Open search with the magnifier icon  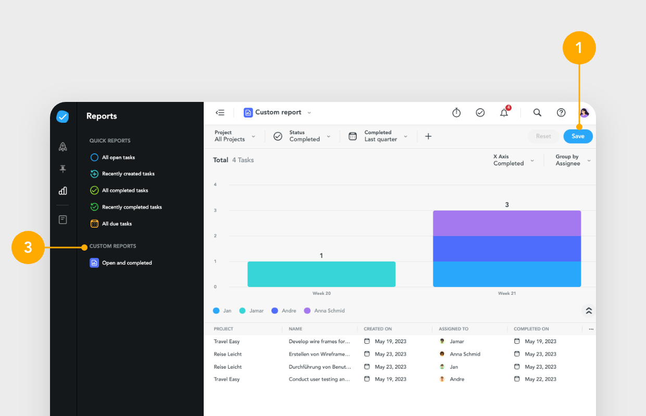pos(537,112)
